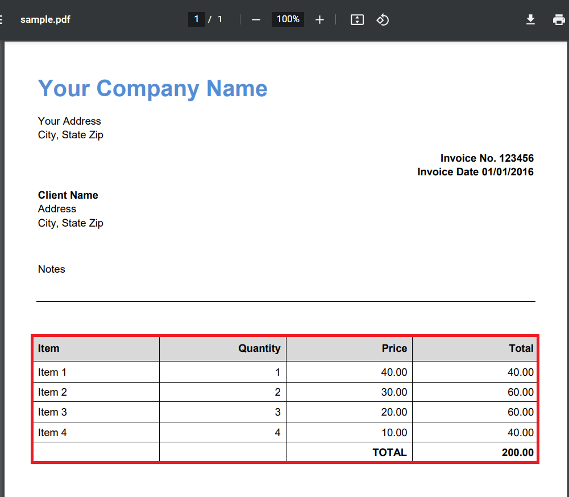Select the 100% zoom level field
This screenshot has height=497, width=569.
[288, 19]
